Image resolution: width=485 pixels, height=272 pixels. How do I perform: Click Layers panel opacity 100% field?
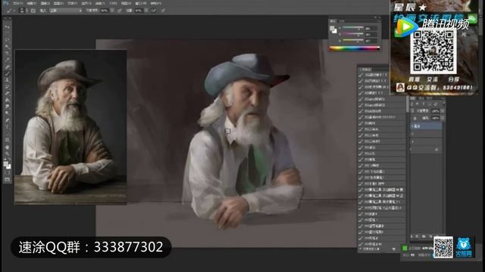pos(436,110)
